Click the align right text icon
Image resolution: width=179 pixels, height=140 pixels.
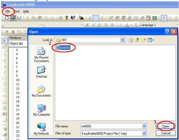(x=112, y=25)
